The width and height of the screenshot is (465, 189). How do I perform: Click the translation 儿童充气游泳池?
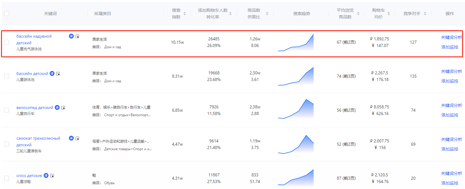[x=29, y=49]
